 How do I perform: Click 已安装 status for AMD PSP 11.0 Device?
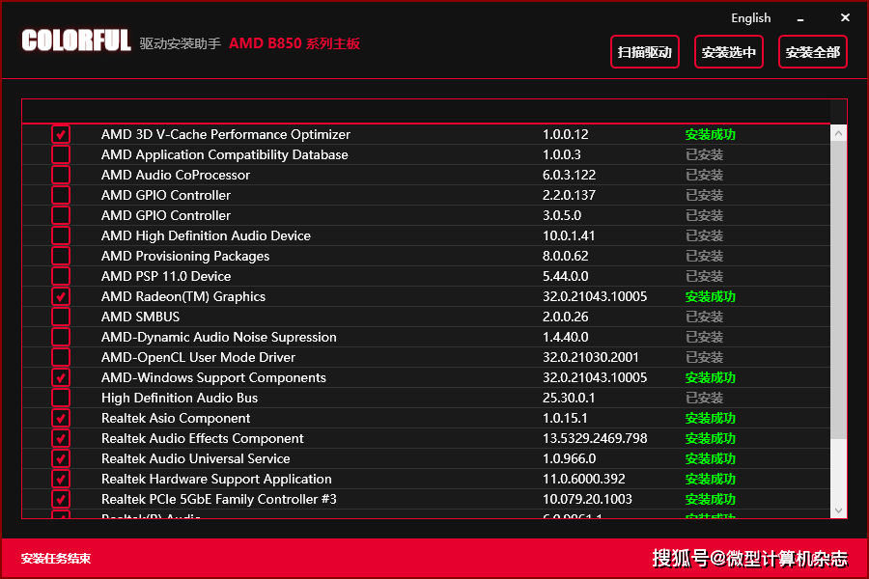[x=705, y=277]
